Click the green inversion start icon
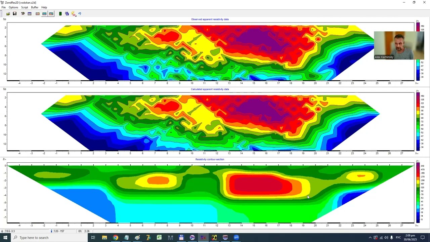Screen dimensions: 430x242 click(x=60, y=14)
